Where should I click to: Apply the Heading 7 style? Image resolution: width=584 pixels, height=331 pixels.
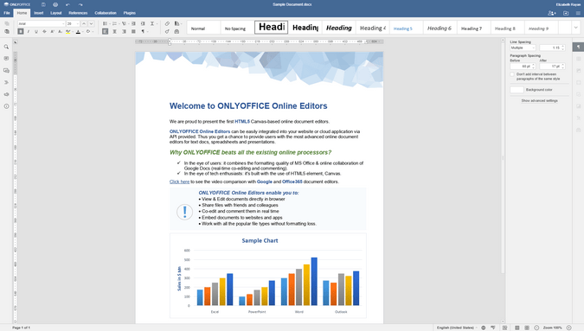pos(473,28)
